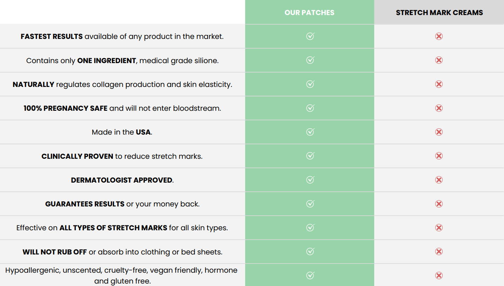Select the checkmark beside NATURALLY regulates collagen
Screen dimensions: 504x286
(x=310, y=84)
